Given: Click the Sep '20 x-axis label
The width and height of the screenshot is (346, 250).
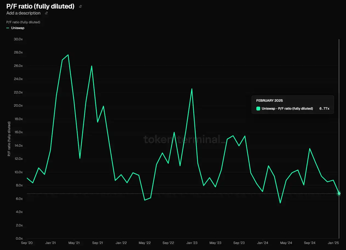Looking at the screenshot, I should [x=27, y=243].
